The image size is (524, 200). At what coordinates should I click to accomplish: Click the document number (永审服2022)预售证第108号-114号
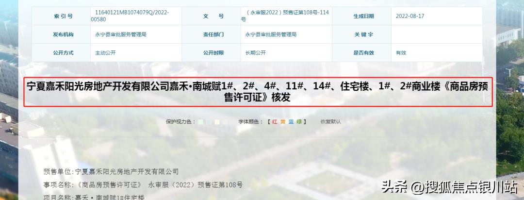(x=285, y=16)
